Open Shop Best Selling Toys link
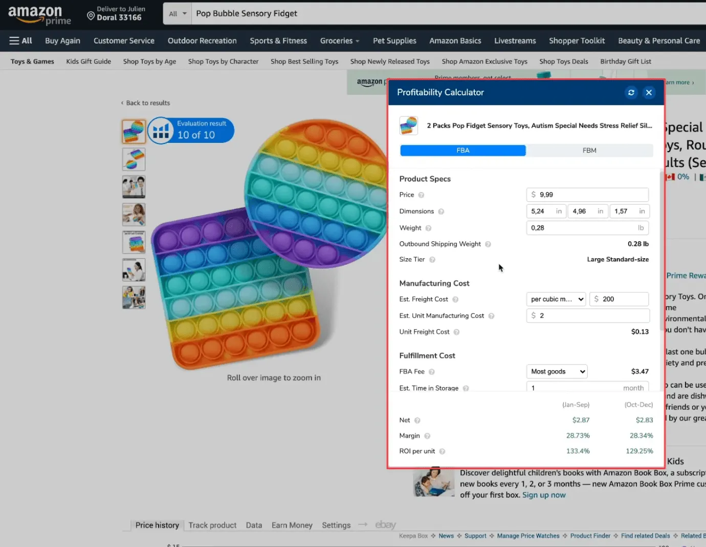 tap(304, 61)
